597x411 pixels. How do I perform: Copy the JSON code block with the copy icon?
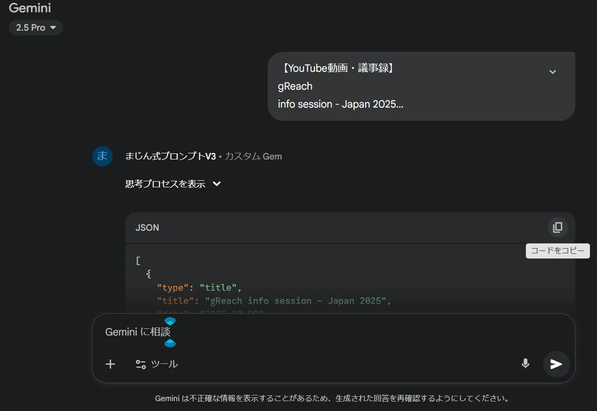(x=557, y=228)
